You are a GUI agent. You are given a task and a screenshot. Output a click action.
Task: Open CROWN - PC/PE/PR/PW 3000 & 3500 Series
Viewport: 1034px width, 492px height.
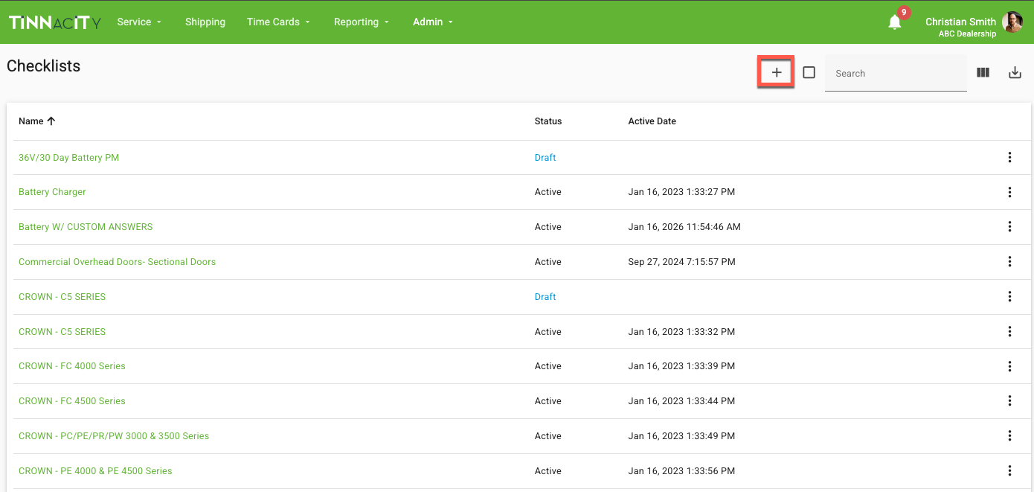pos(114,436)
